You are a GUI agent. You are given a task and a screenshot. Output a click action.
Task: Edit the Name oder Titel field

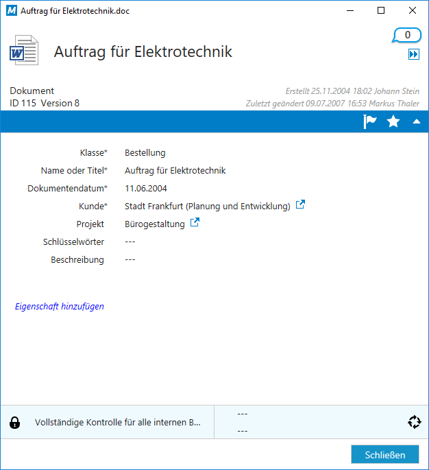pyautogui.click(x=175, y=171)
